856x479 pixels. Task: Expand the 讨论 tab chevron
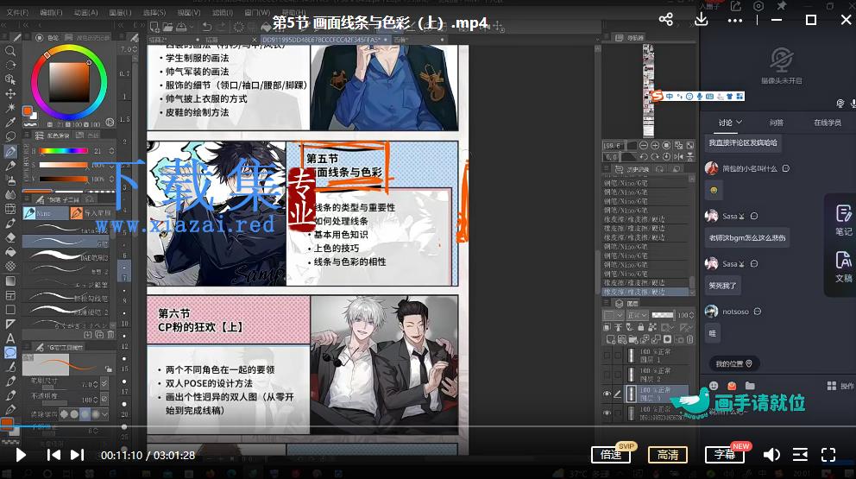pos(740,123)
